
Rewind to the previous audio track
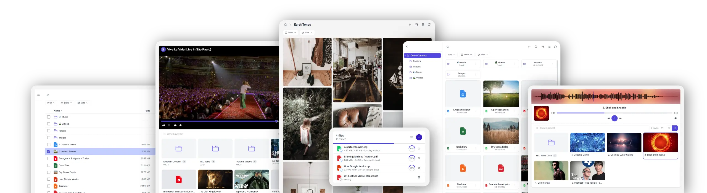tap(608, 118)
